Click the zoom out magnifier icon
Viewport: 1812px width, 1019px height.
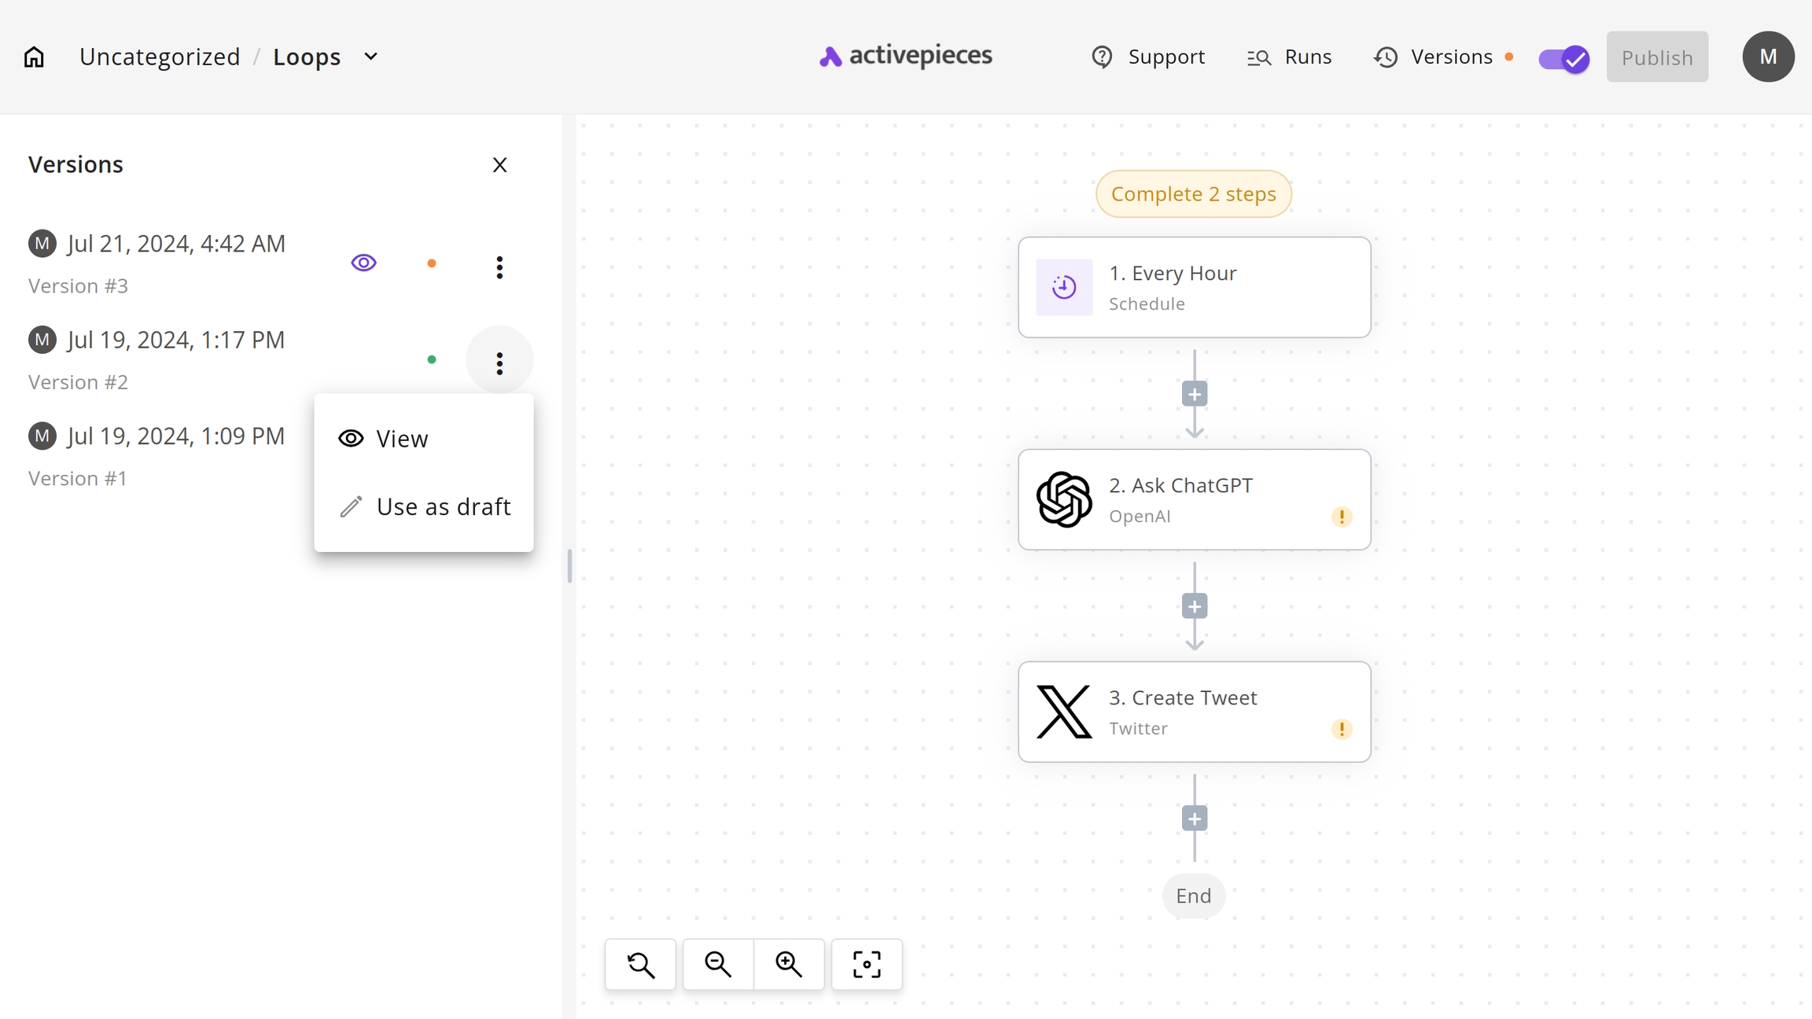(x=718, y=964)
